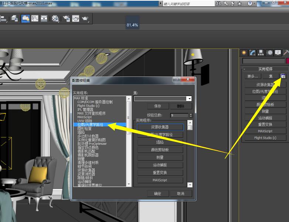The image size is (289, 222).
Task: Select 位图/光度学路径 in the utility list
Action: [x=100, y=125]
